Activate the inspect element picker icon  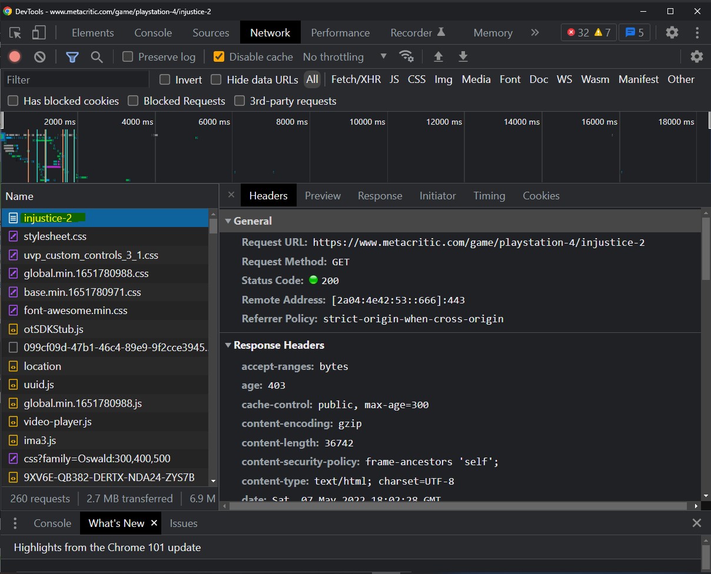pyautogui.click(x=15, y=33)
